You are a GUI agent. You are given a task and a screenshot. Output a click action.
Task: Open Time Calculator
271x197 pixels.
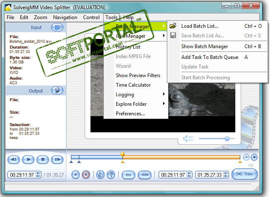tap(135, 85)
